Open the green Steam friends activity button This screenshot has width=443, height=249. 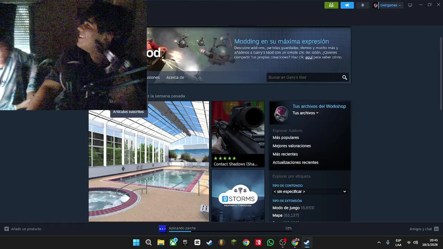(331, 5)
